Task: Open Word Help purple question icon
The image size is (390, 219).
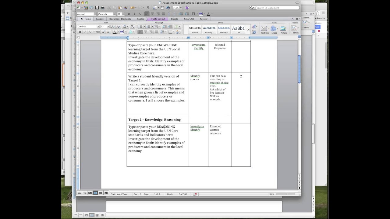Action: (187, 8)
